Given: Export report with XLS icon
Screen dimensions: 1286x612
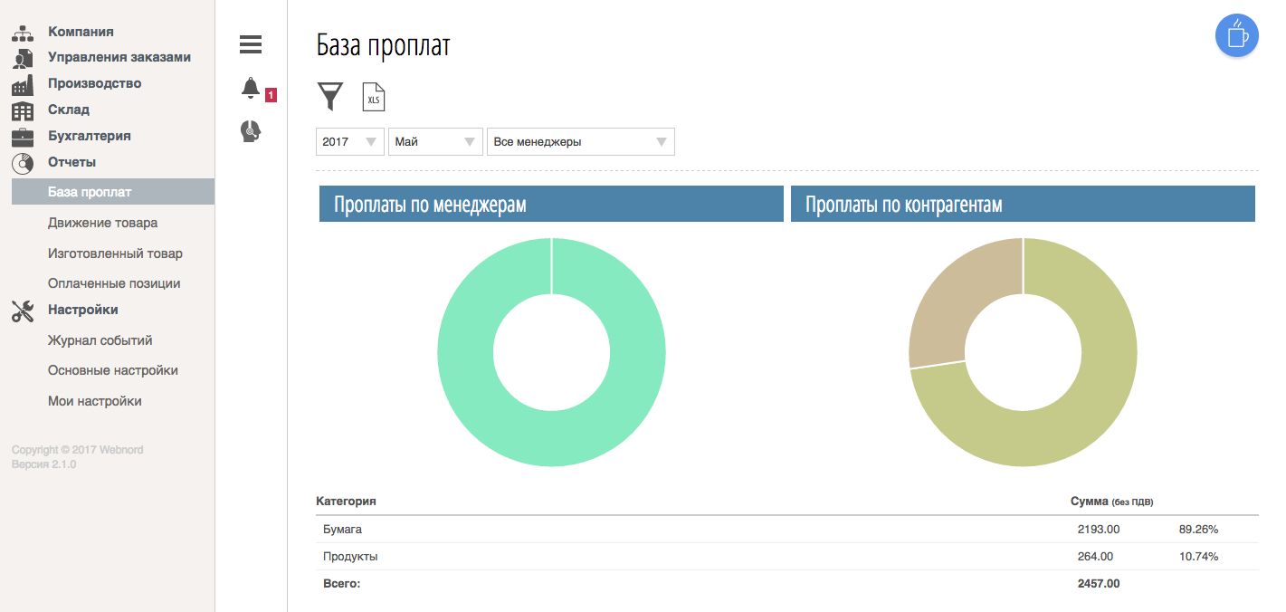Looking at the screenshot, I should click(374, 97).
